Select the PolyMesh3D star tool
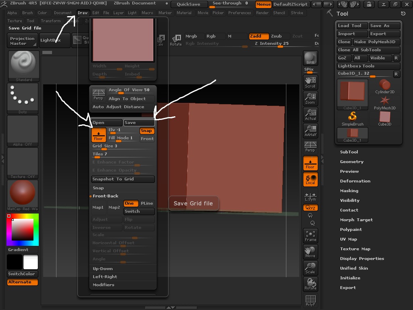The width and height of the screenshot is (413, 310). (x=385, y=103)
